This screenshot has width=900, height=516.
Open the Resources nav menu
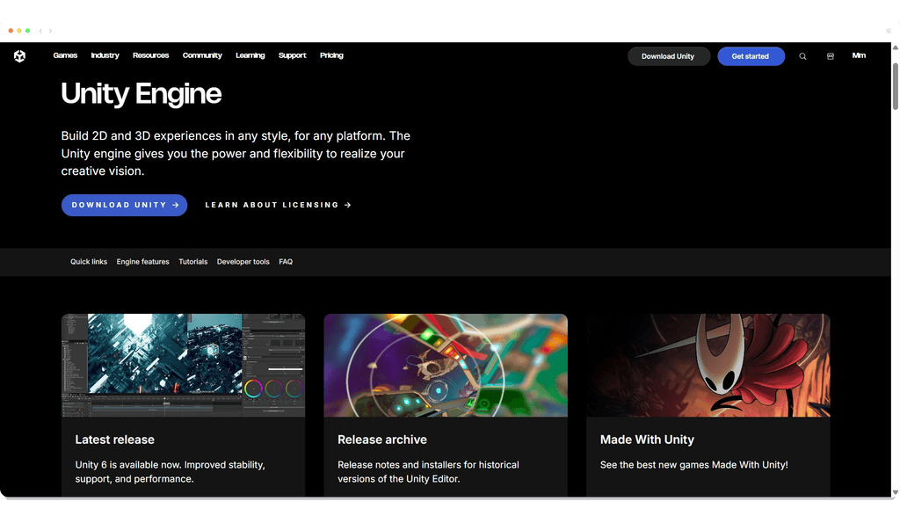pyautogui.click(x=151, y=55)
